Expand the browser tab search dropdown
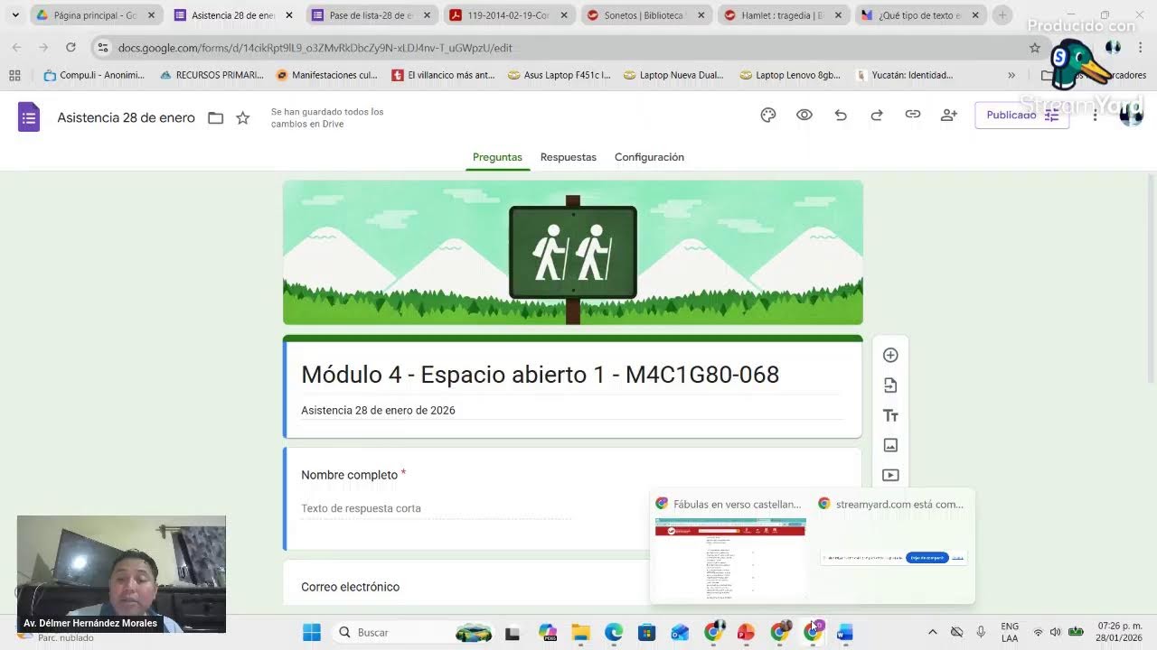 pos(15,15)
